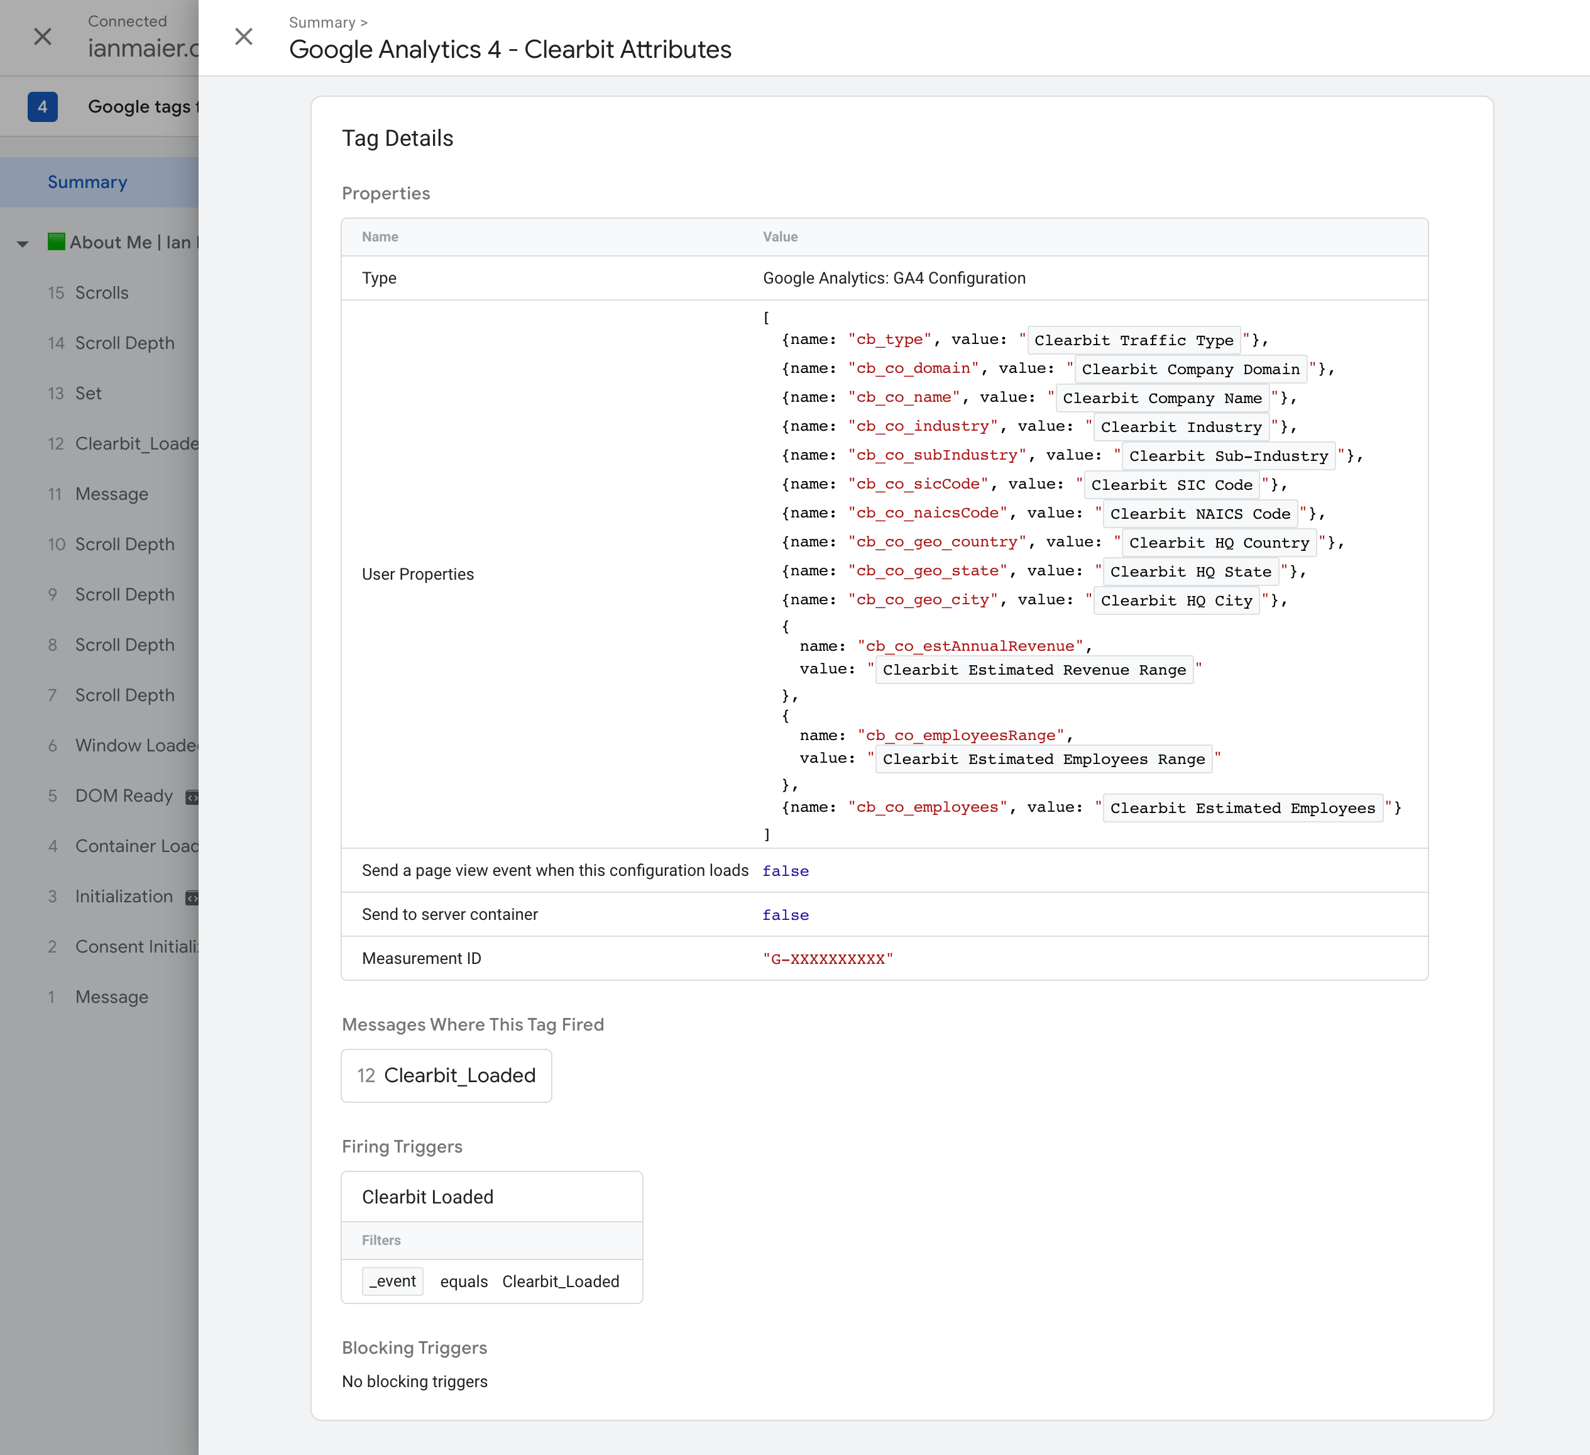Select event 7 Scroll Depth

[x=99, y=695]
